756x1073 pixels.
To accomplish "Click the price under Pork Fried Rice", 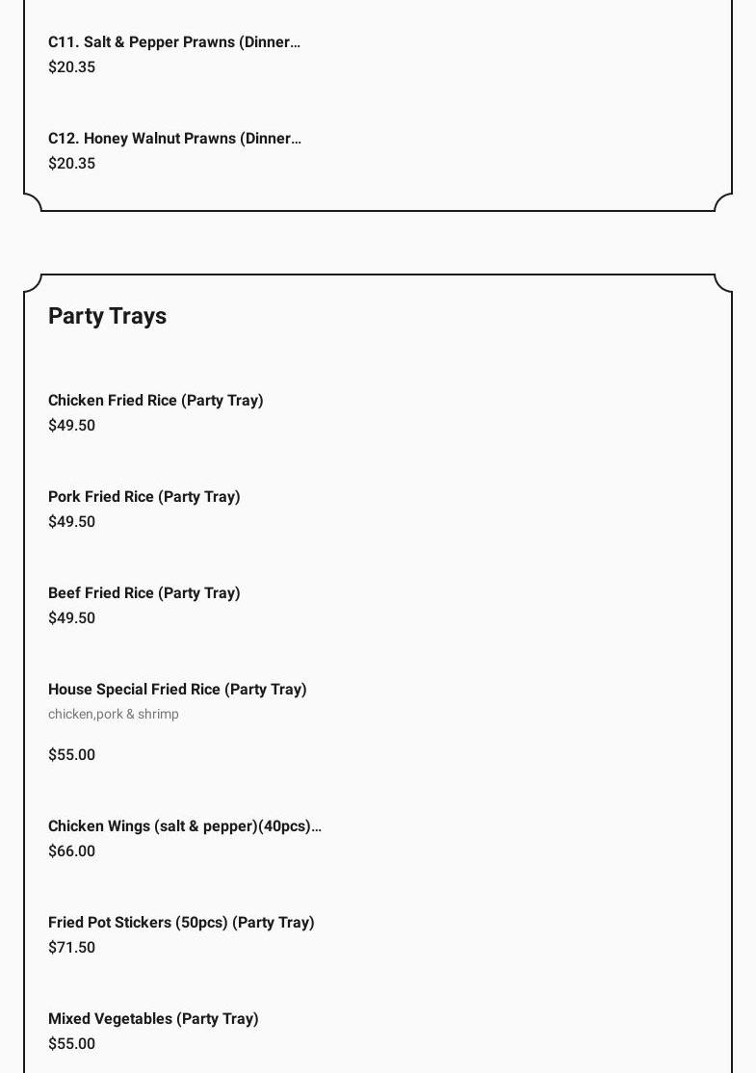I will [72, 522].
